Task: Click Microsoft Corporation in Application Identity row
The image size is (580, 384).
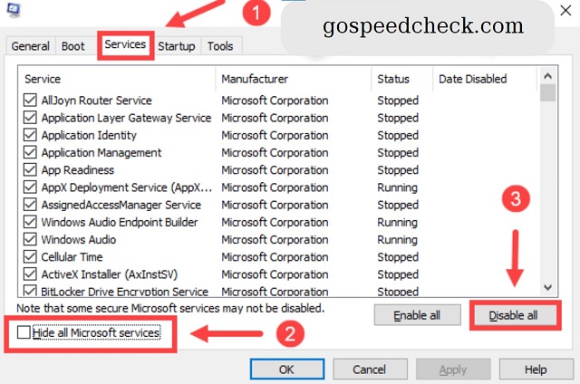Action: 275,135
